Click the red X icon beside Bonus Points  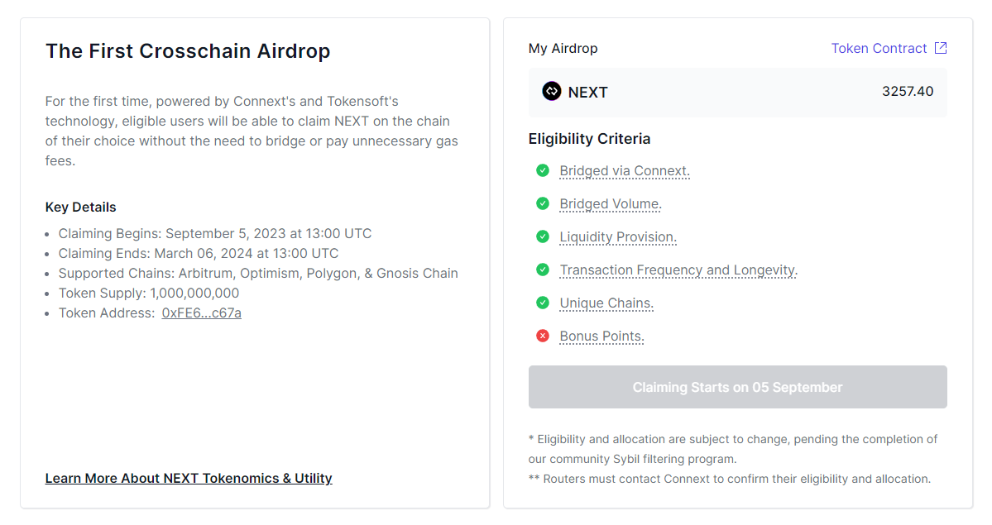(543, 336)
